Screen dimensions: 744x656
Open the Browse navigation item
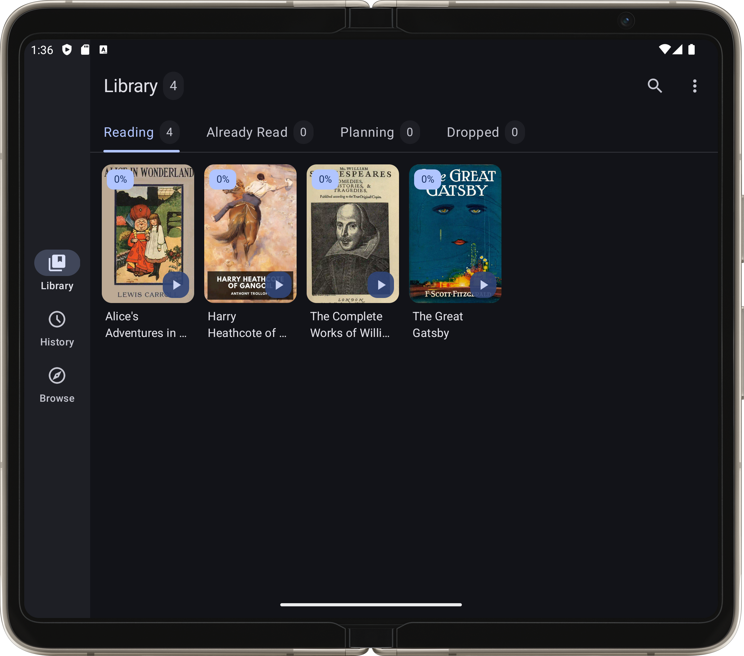(x=57, y=385)
